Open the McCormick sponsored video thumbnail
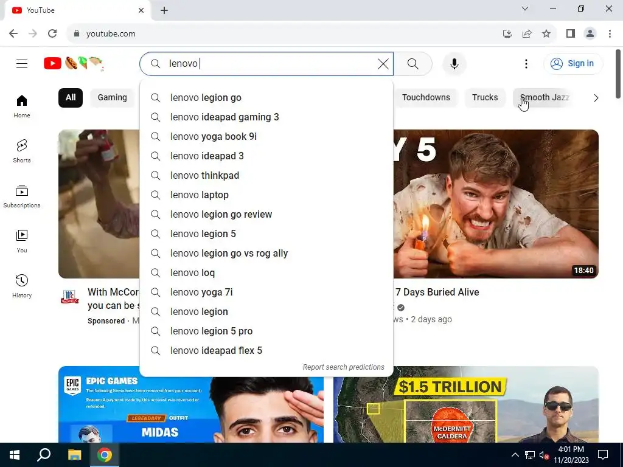The width and height of the screenshot is (623, 467). pos(99,204)
